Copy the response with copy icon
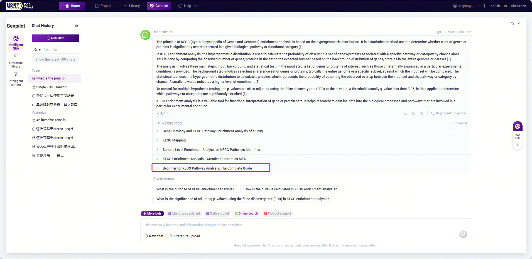 [421, 113]
